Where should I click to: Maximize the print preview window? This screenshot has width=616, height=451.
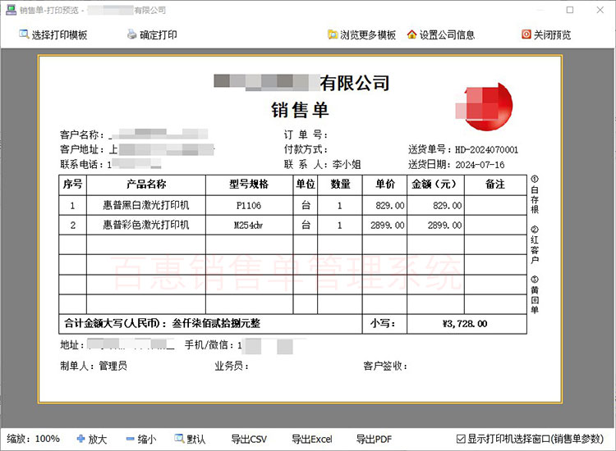pyautogui.click(x=570, y=10)
